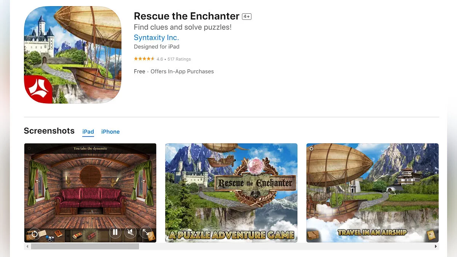Open the Travel in an Airship screenshot

tap(372, 193)
